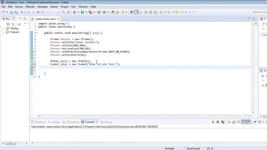Image resolution: width=267 pixels, height=150 pixels.
Task: Click the Package Explorer horizontal scrollbar thumb
Action: [10, 143]
